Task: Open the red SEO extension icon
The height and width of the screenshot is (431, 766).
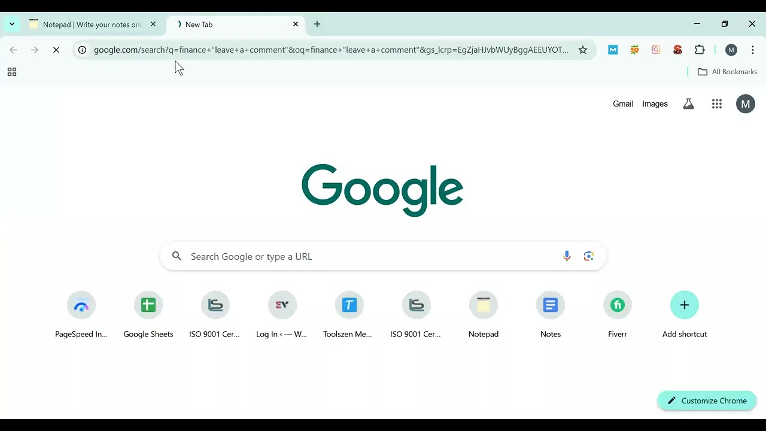Action: (x=677, y=50)
